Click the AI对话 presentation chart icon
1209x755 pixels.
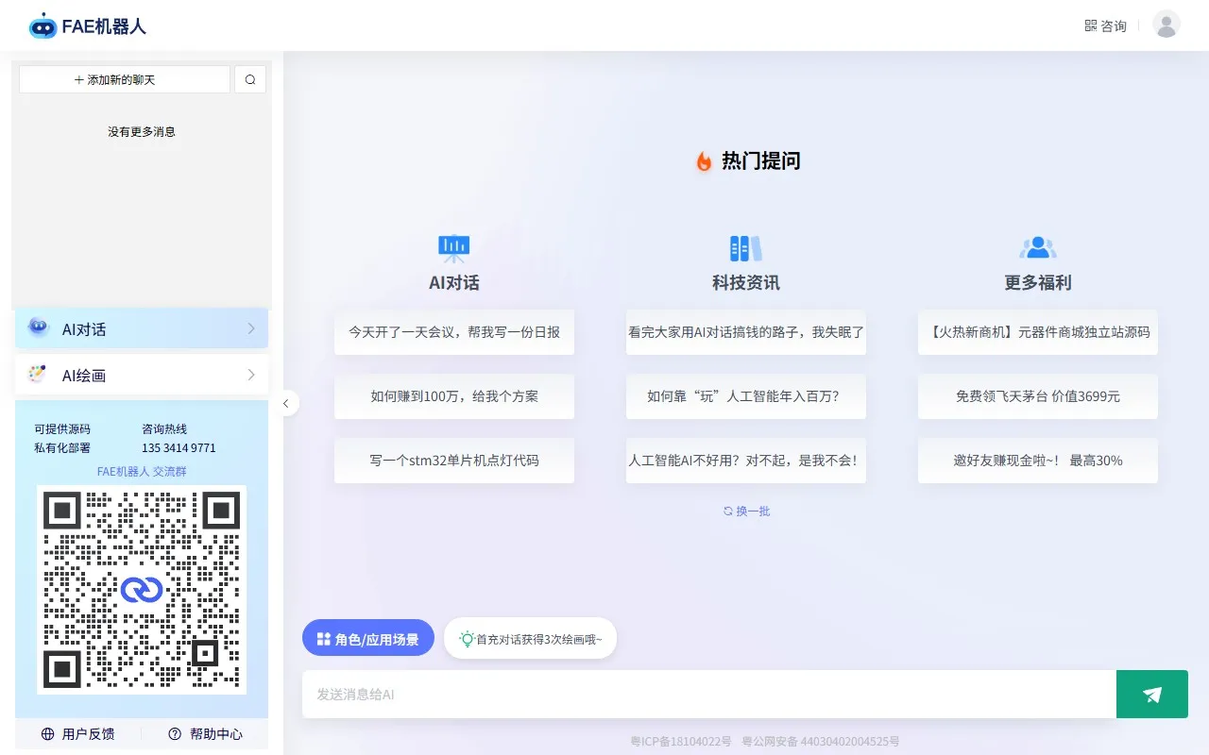(454, 248)
